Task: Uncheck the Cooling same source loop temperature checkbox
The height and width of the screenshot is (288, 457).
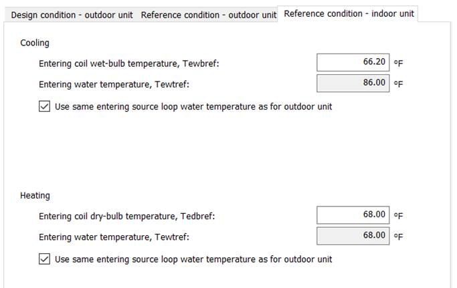Action: [45, 106]
